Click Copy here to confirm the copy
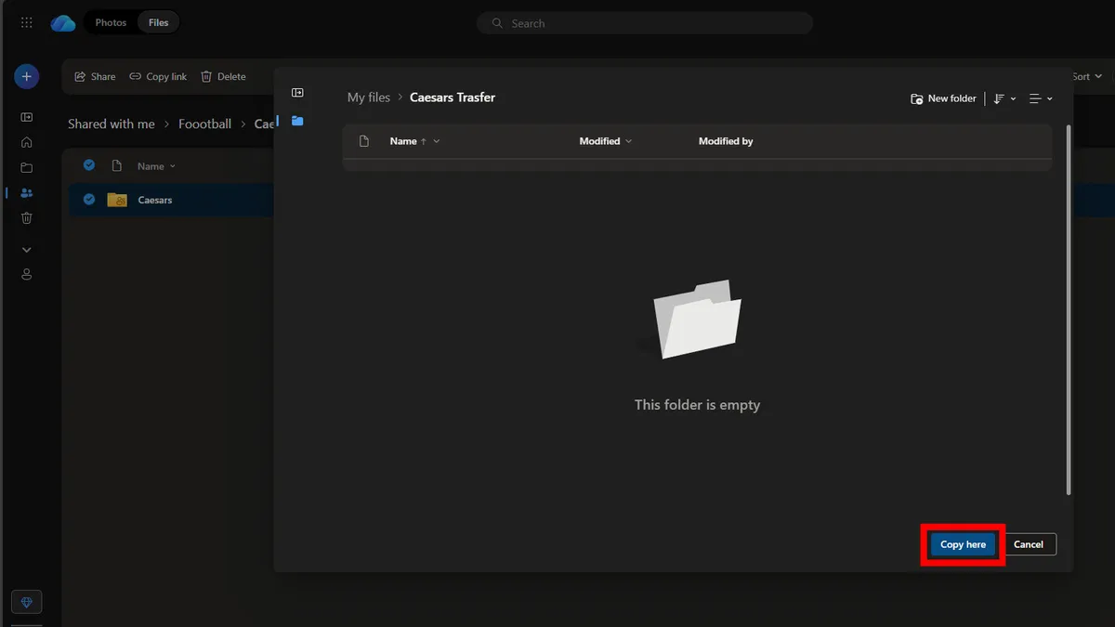 point(963,544)
